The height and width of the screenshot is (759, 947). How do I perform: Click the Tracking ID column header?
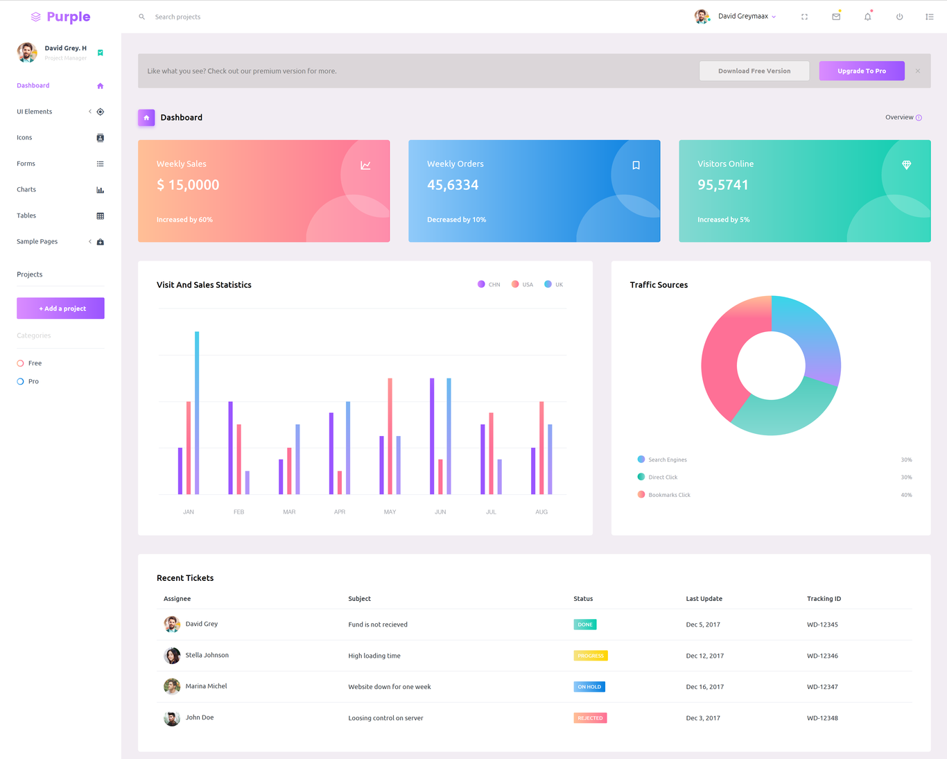point(824,599)
